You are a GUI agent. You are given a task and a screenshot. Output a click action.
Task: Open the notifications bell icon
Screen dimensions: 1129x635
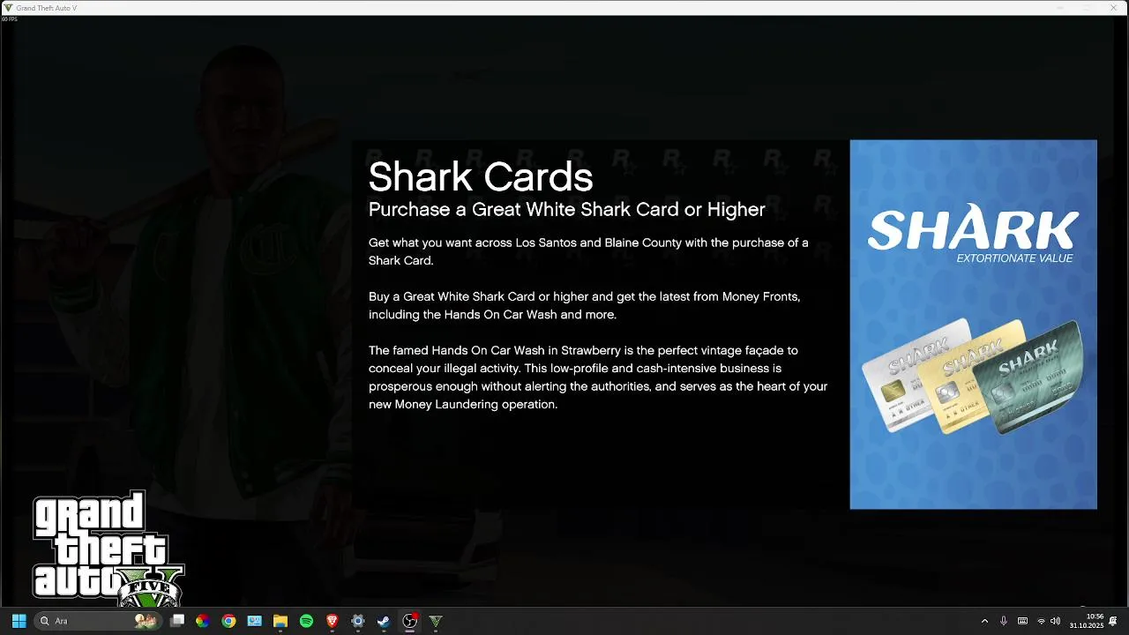1114,621
